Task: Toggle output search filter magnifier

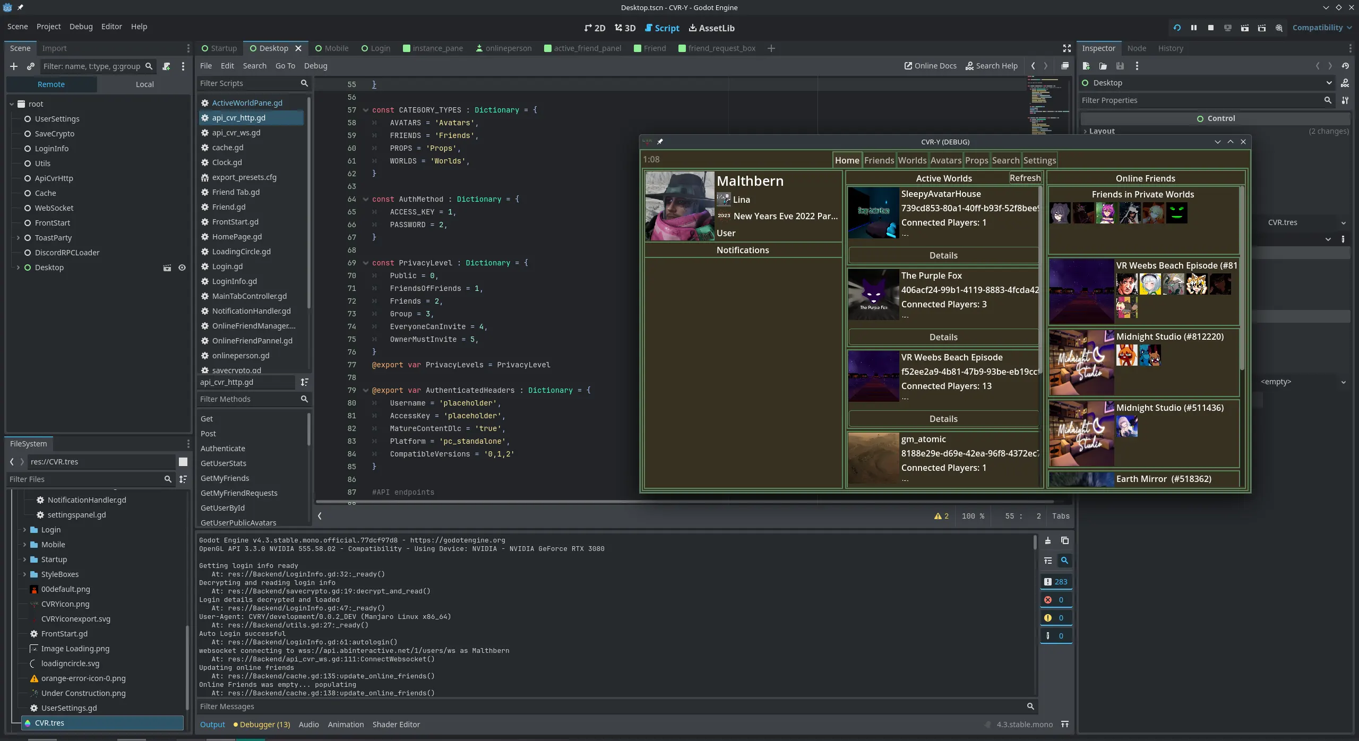Action: (1064, 561)
